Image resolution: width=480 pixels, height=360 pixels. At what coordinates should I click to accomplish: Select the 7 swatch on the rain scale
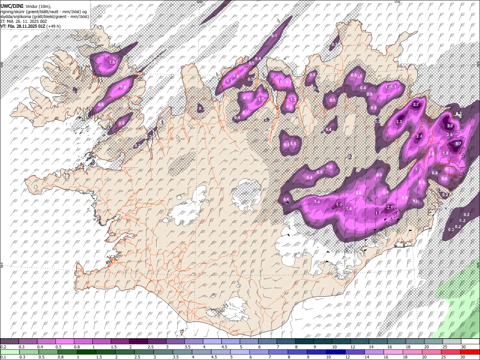click(x=278, y=352)
